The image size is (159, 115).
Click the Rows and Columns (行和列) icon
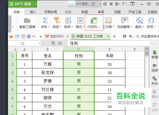coord(93,20)
